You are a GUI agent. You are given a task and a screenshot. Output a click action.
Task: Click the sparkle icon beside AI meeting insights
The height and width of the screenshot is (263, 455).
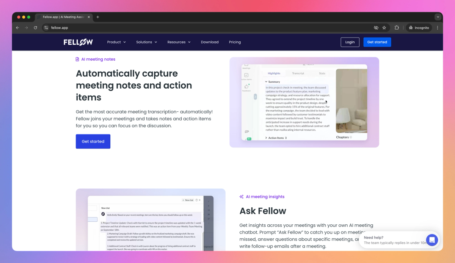[x=242, y=197]
